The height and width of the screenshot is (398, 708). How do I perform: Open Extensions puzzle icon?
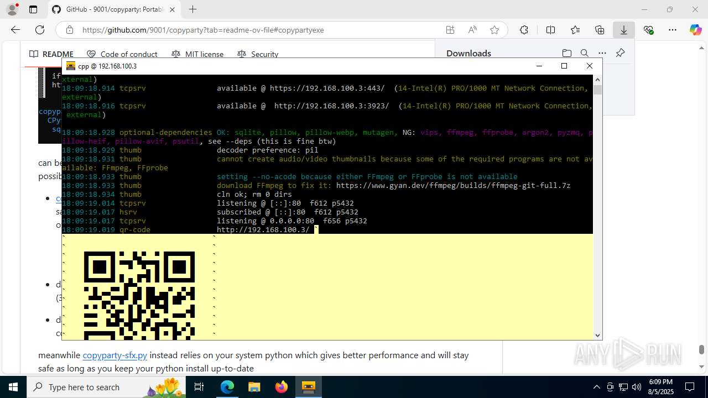524,30
